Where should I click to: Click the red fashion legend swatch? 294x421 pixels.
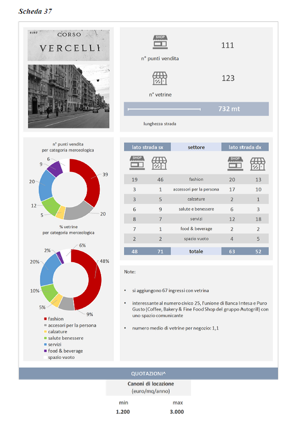click(x=45, y=319)
